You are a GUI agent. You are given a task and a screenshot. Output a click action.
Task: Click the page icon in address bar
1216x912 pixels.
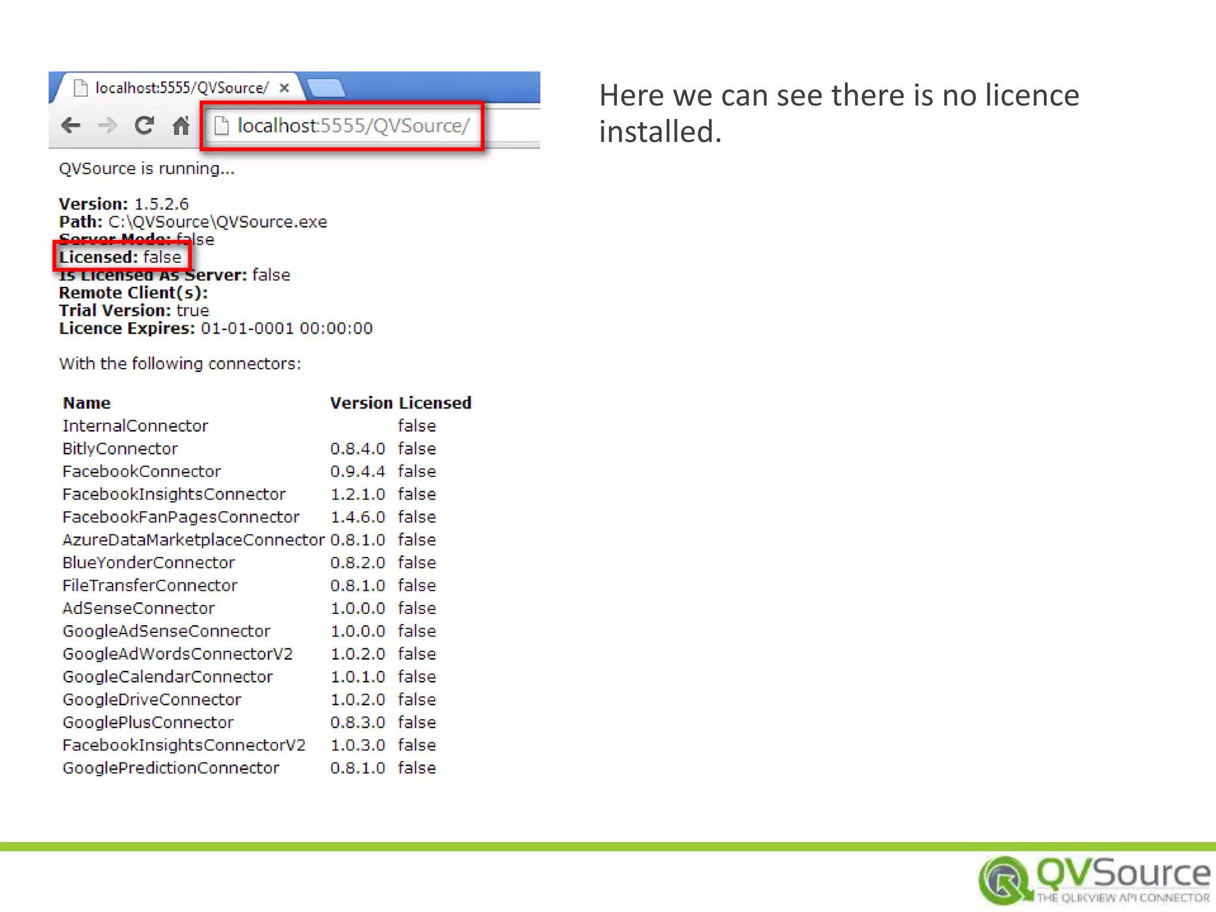pos(221,125)
